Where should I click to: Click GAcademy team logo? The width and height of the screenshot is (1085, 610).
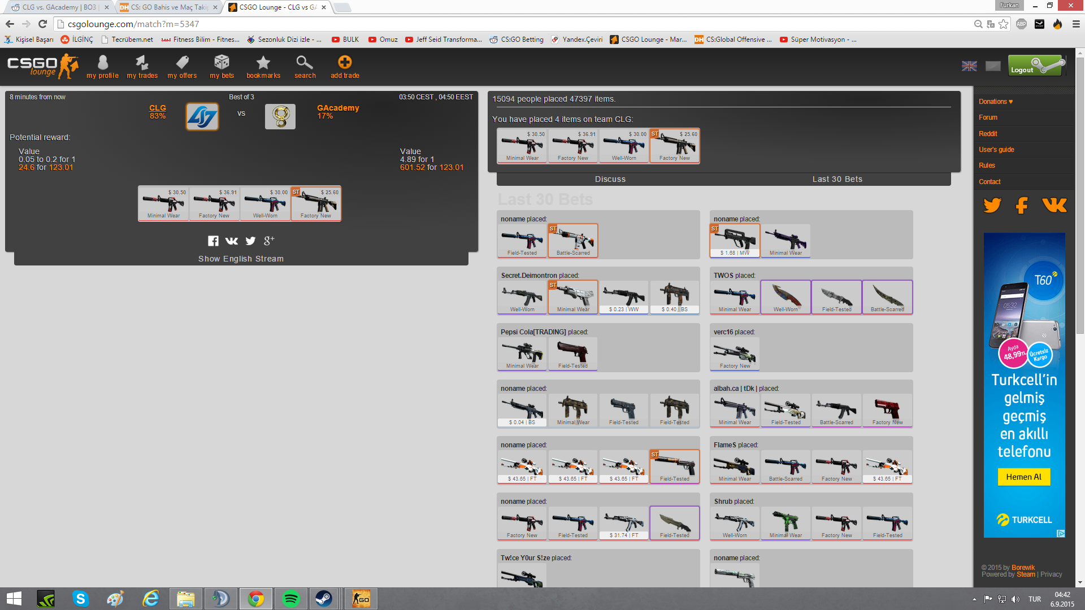click(x=280, y=116)
